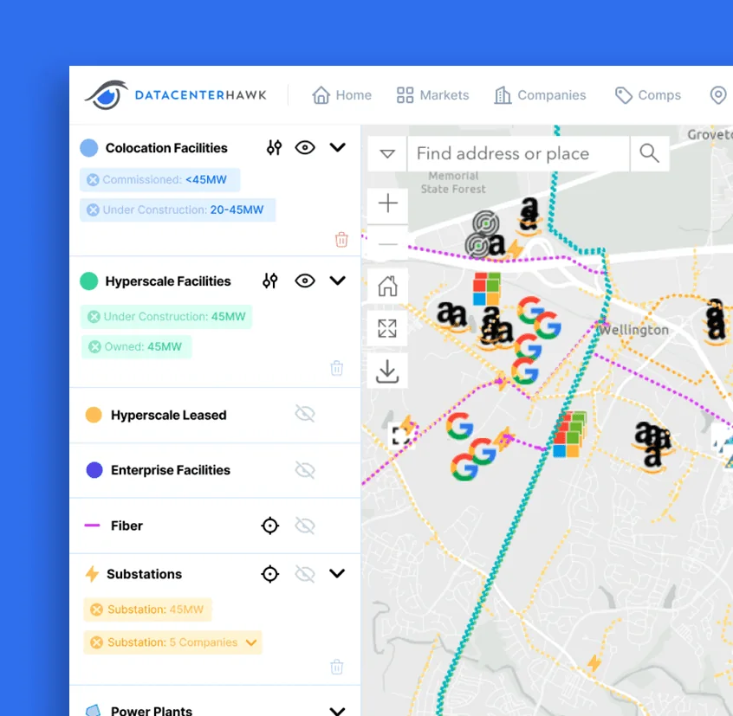Remove the Commissioned <45MW filter chip
The height and width of the screenshot is (716, 733).
(x=93, y=180)
